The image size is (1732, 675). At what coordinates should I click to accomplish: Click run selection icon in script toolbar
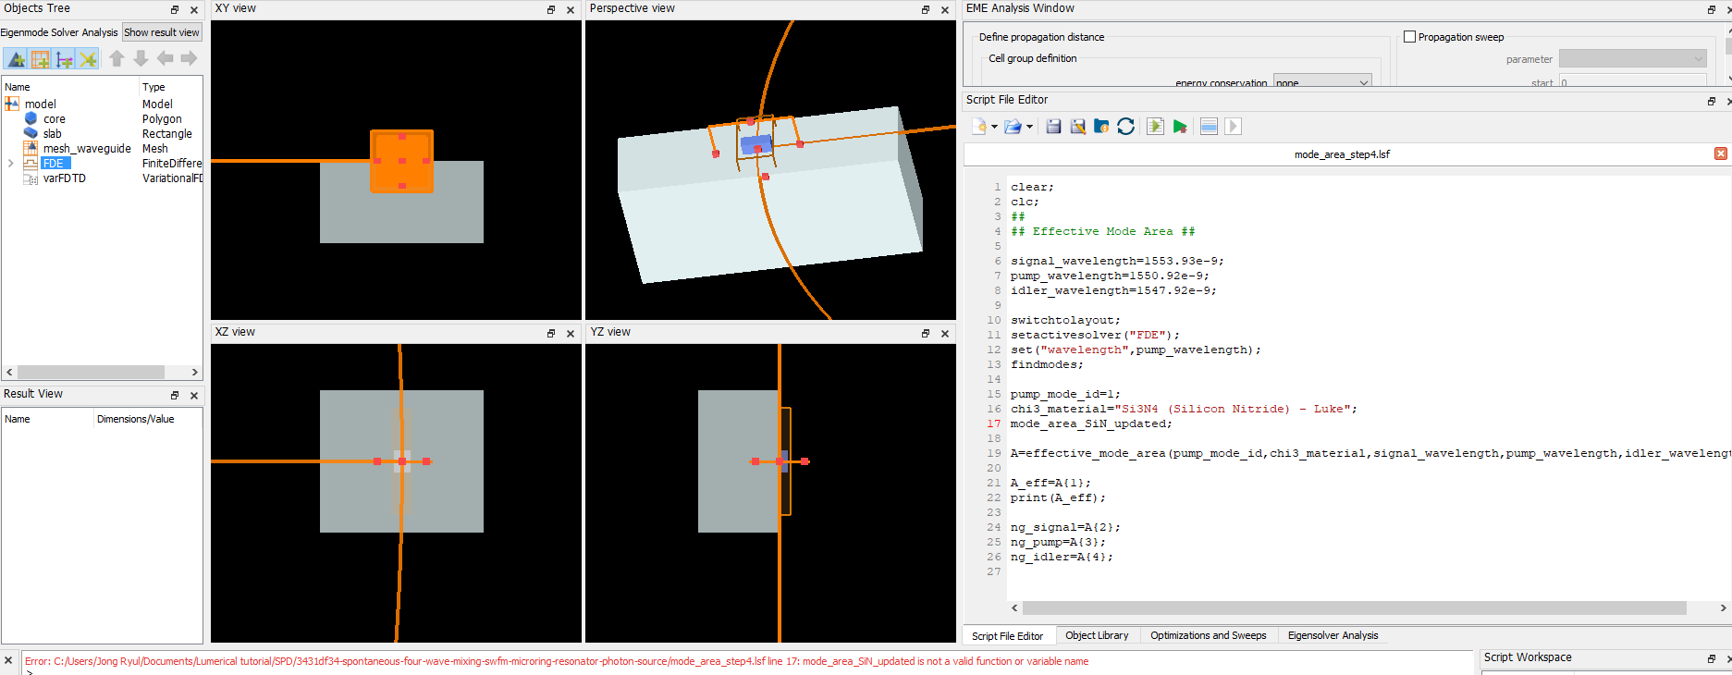click(1209, 127)
